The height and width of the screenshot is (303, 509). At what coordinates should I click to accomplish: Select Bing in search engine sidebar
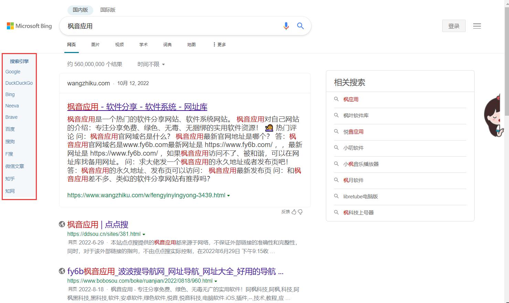10,94
